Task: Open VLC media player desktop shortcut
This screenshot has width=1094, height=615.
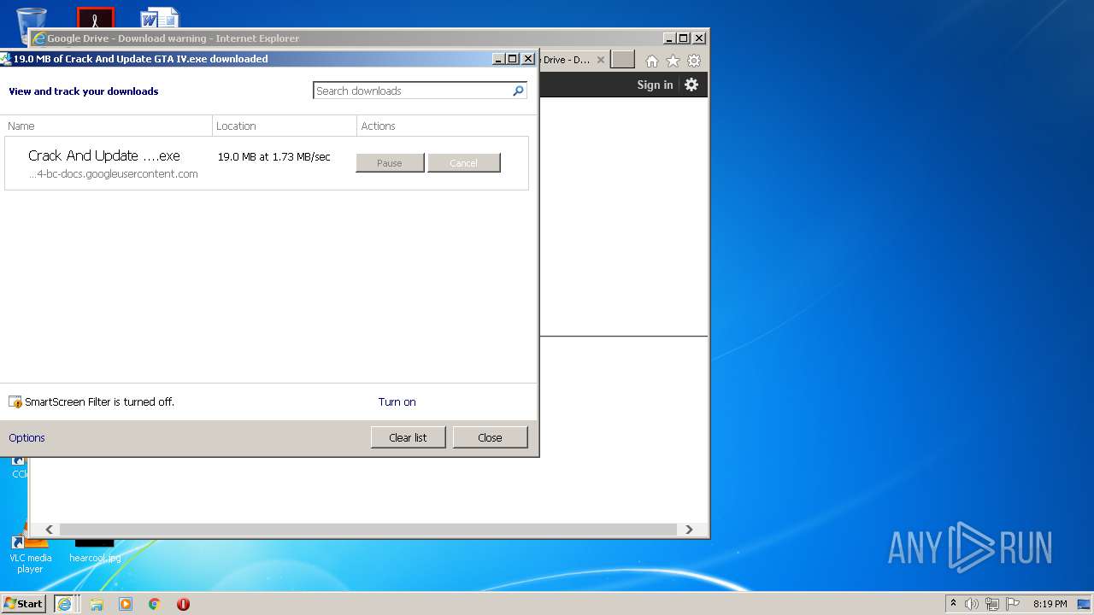Action: point(30,550)
